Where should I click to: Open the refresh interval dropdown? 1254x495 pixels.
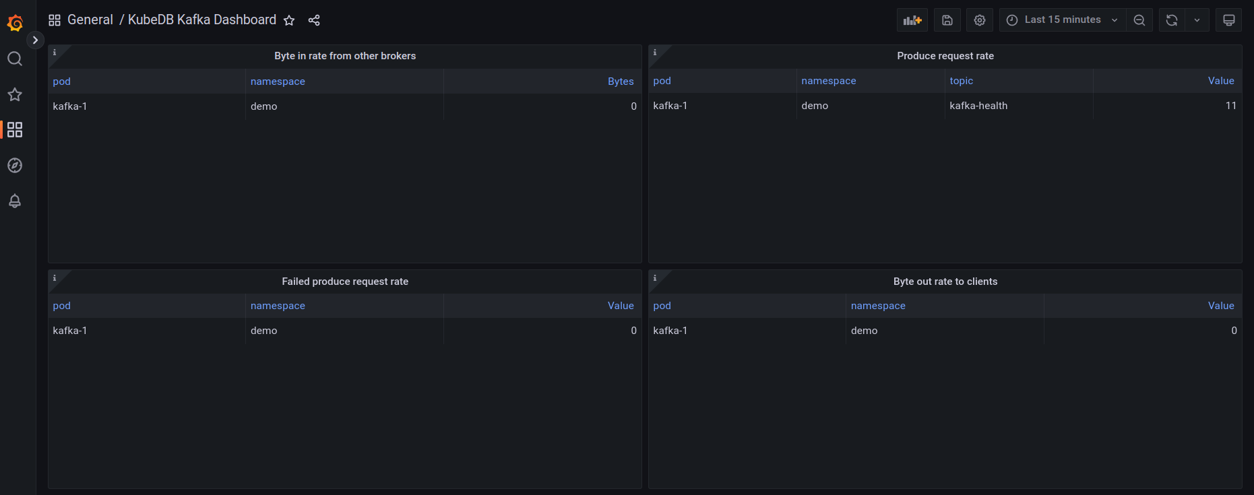coord(1197,20)
